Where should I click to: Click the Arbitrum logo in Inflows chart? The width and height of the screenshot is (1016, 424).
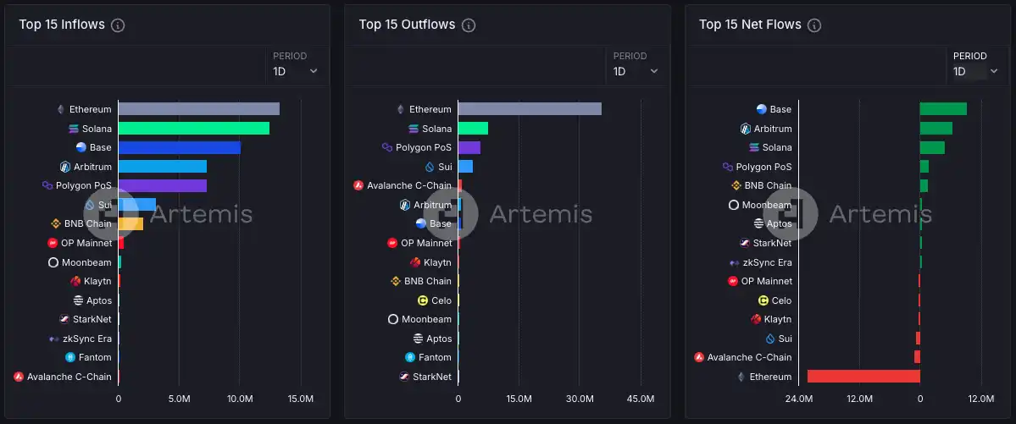point(64,167)
